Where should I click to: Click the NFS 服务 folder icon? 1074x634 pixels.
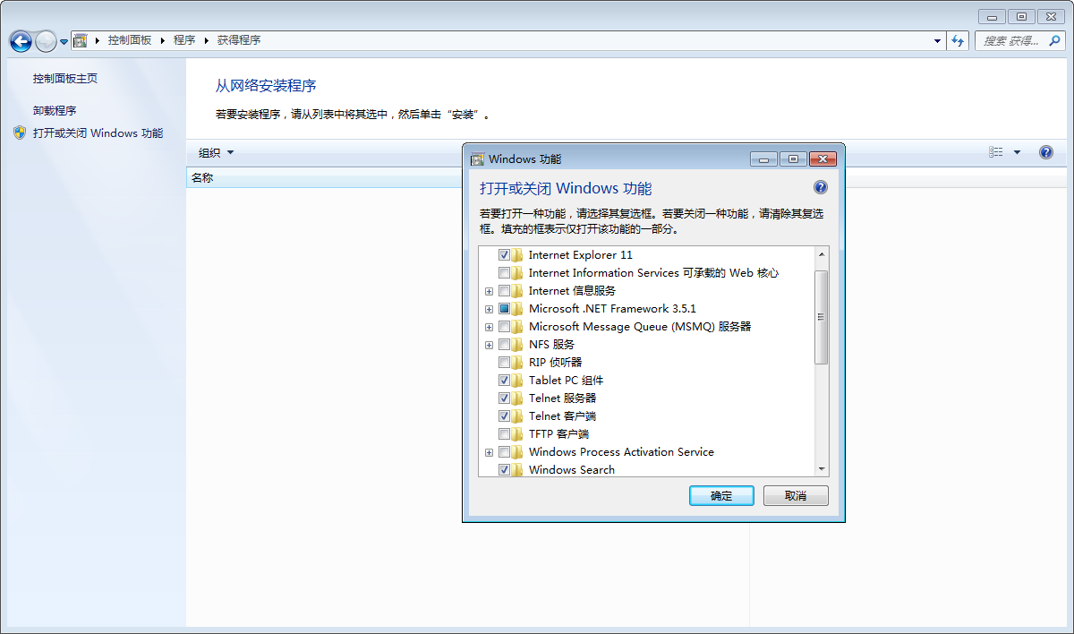point(518,345)
